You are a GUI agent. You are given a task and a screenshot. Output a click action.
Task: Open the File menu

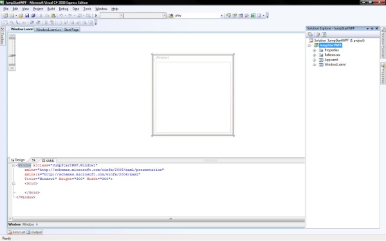click(6, 9)
